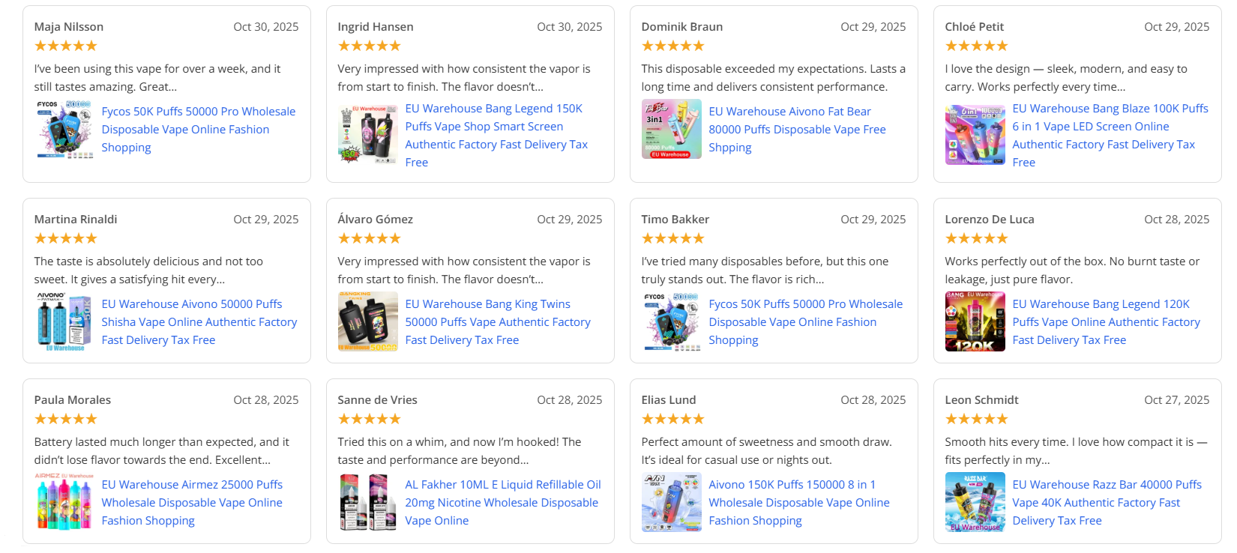The width and height of the screenshot is (1237, 553).
Task: Click Airmez 25000 Puffs product image
Action: 64,502
